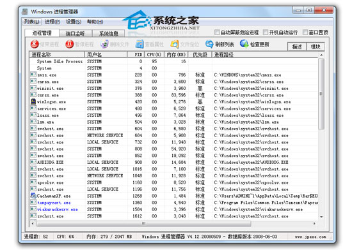Click the CachemanXP.exe process icon

coord(33,196)
